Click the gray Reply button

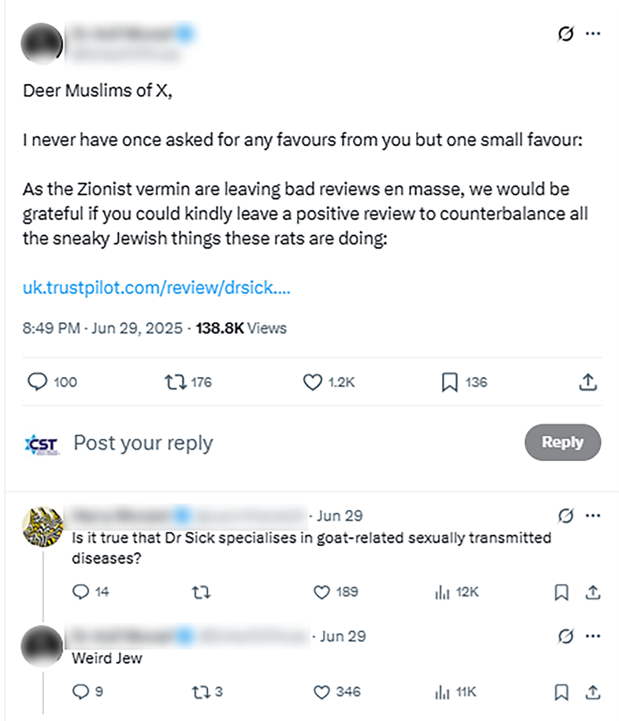point(562,442)
